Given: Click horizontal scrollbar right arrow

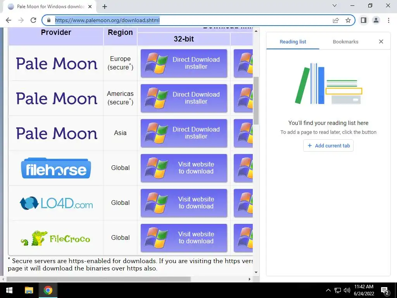Looking at the screenshot, I should coord(250,279).
